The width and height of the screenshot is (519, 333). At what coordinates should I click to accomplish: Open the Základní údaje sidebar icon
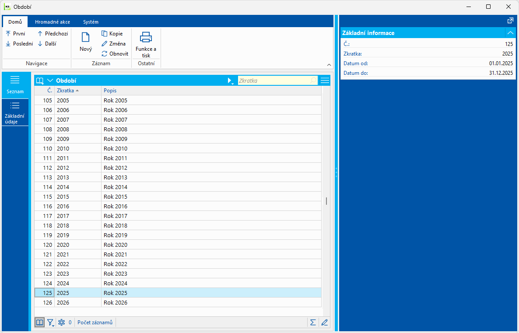point(15,105)
